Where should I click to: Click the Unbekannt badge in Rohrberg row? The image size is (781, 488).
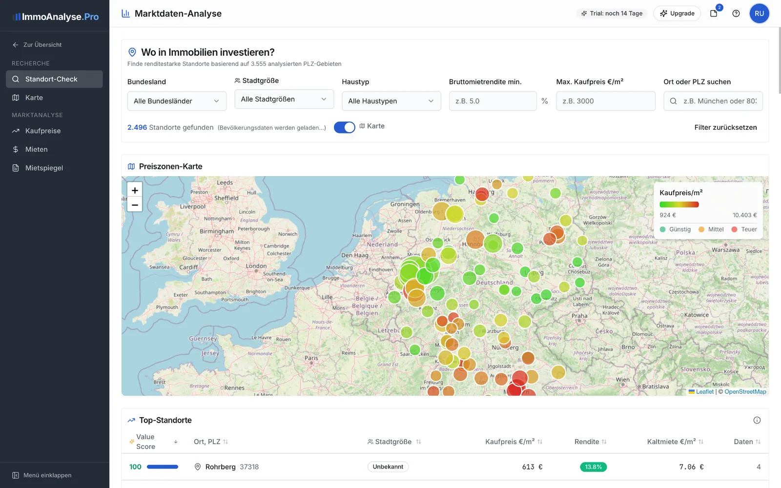click(388, 467)
